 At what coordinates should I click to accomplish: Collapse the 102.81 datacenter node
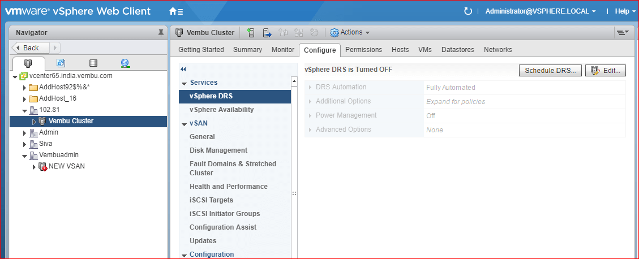pyautogui.click(x=25, y=110)
